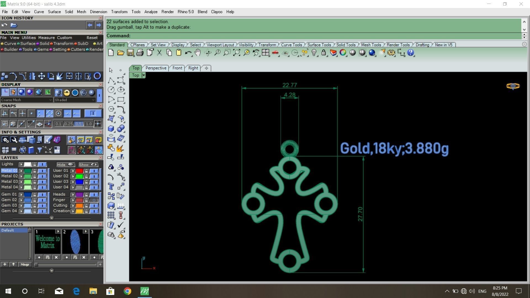Click Reset in the Main Menu panel
Image resolution: width=530 pixels, height=298 pixels.
92,38
